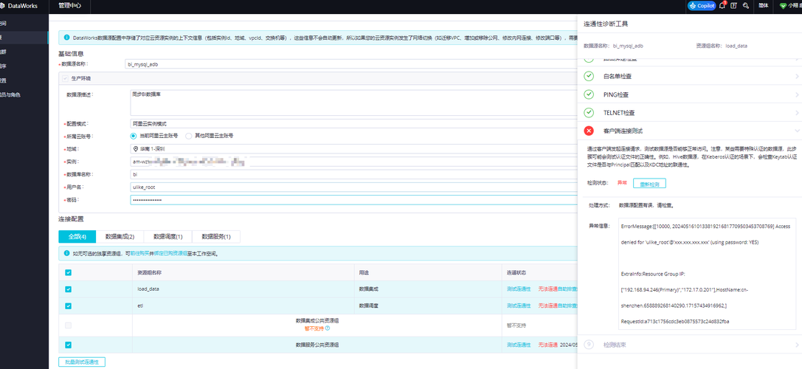Viewport: 802px width, 369px height.
Task: Switch to 数据服务(1) tab
Action: tap(216, 236)
